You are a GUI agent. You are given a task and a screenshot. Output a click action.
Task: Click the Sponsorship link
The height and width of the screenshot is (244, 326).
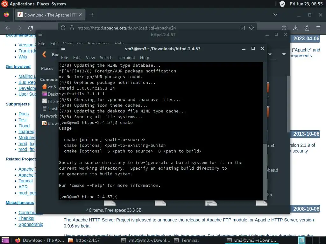(x=31, y=224)
